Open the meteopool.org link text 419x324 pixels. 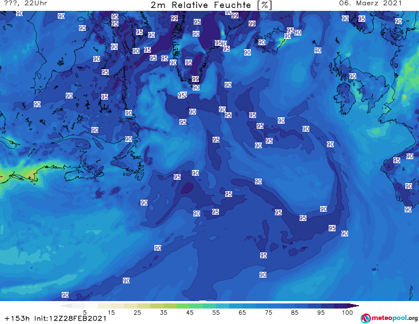coord(394,318)
